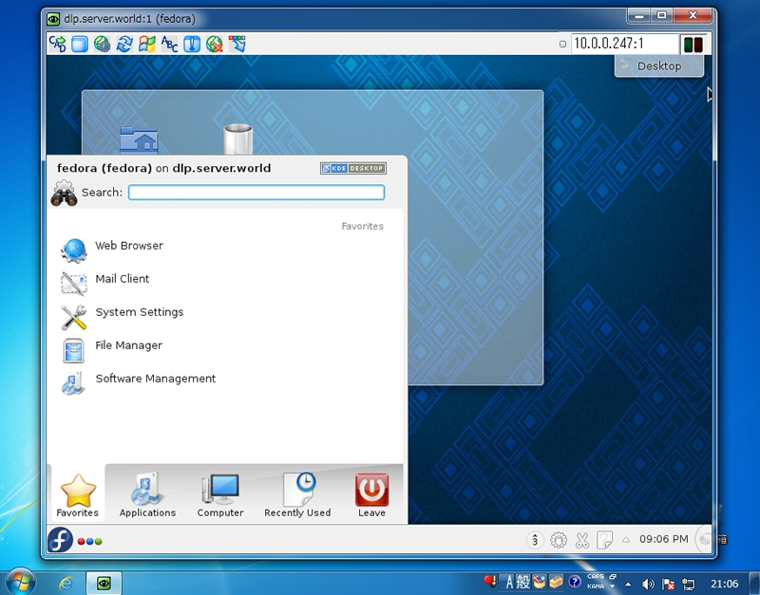Click the language bar restore icon

click(x=613, y=577)
